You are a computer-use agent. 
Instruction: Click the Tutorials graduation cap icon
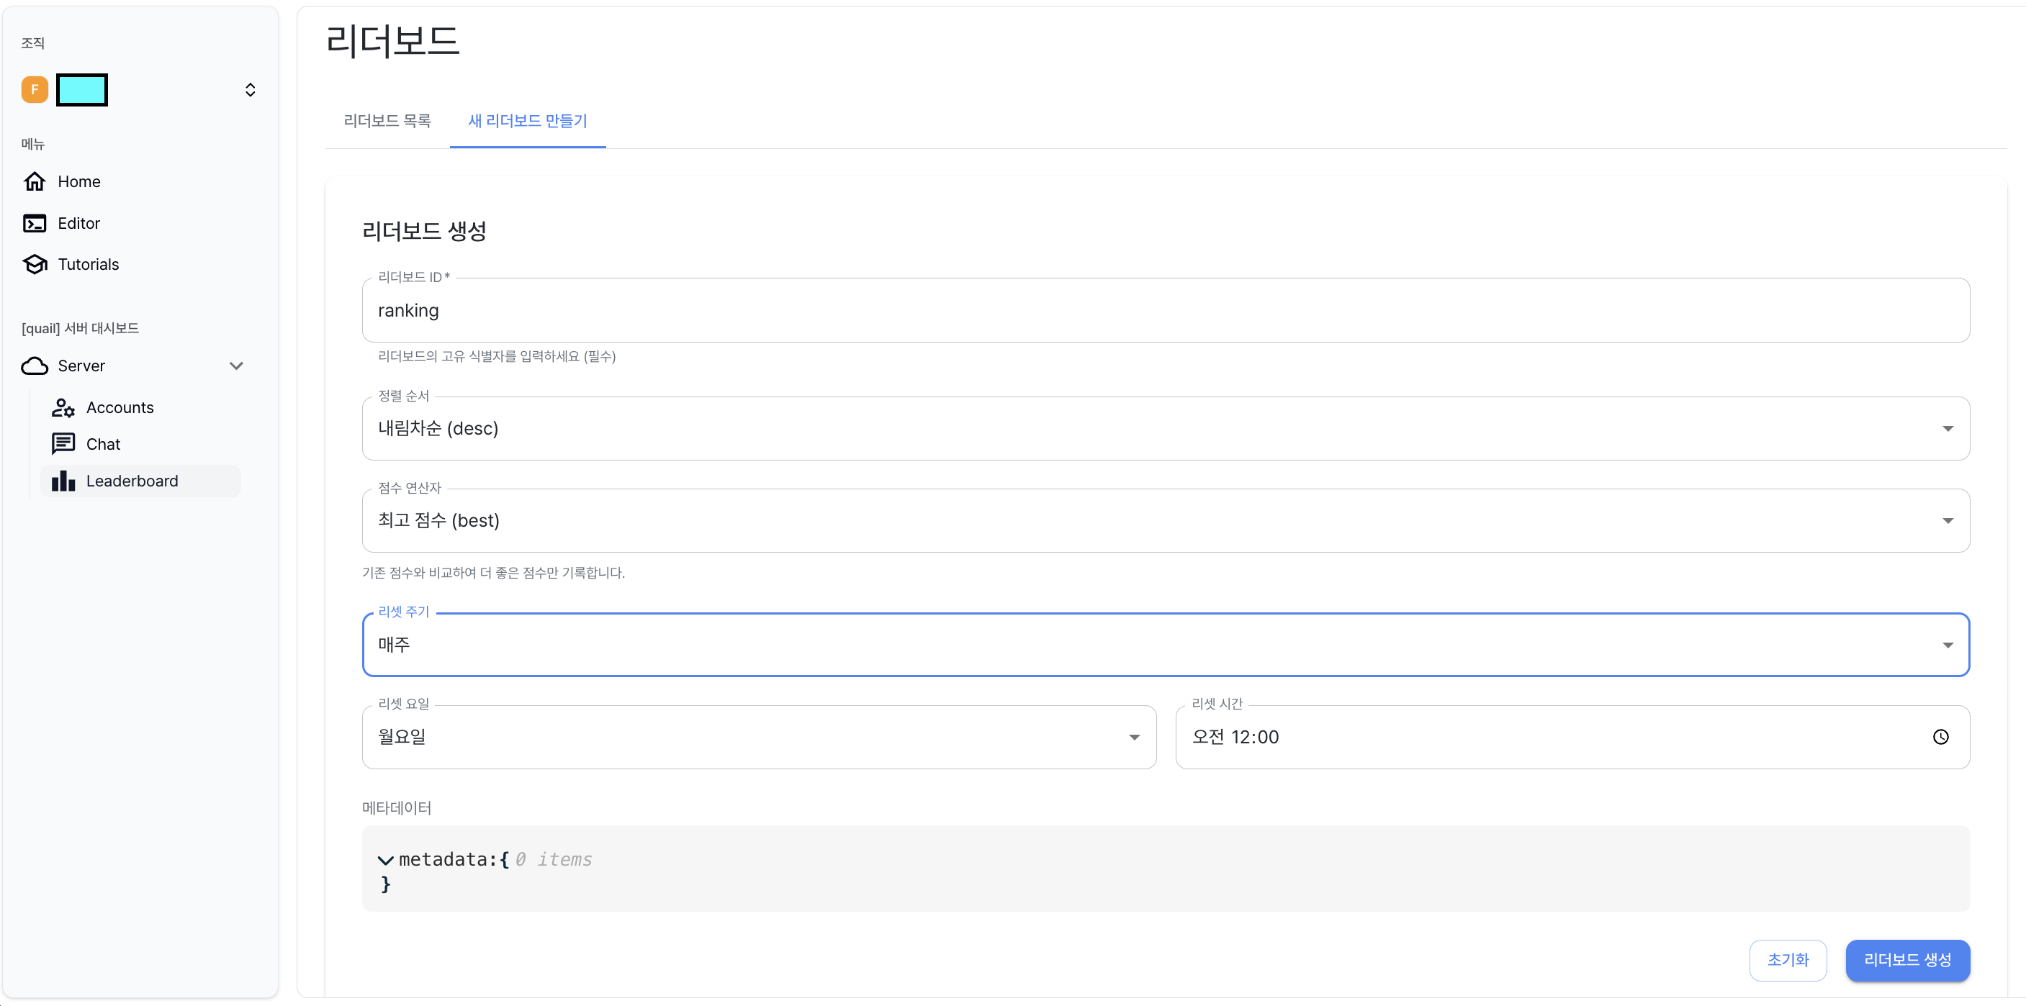coord(35,264)
